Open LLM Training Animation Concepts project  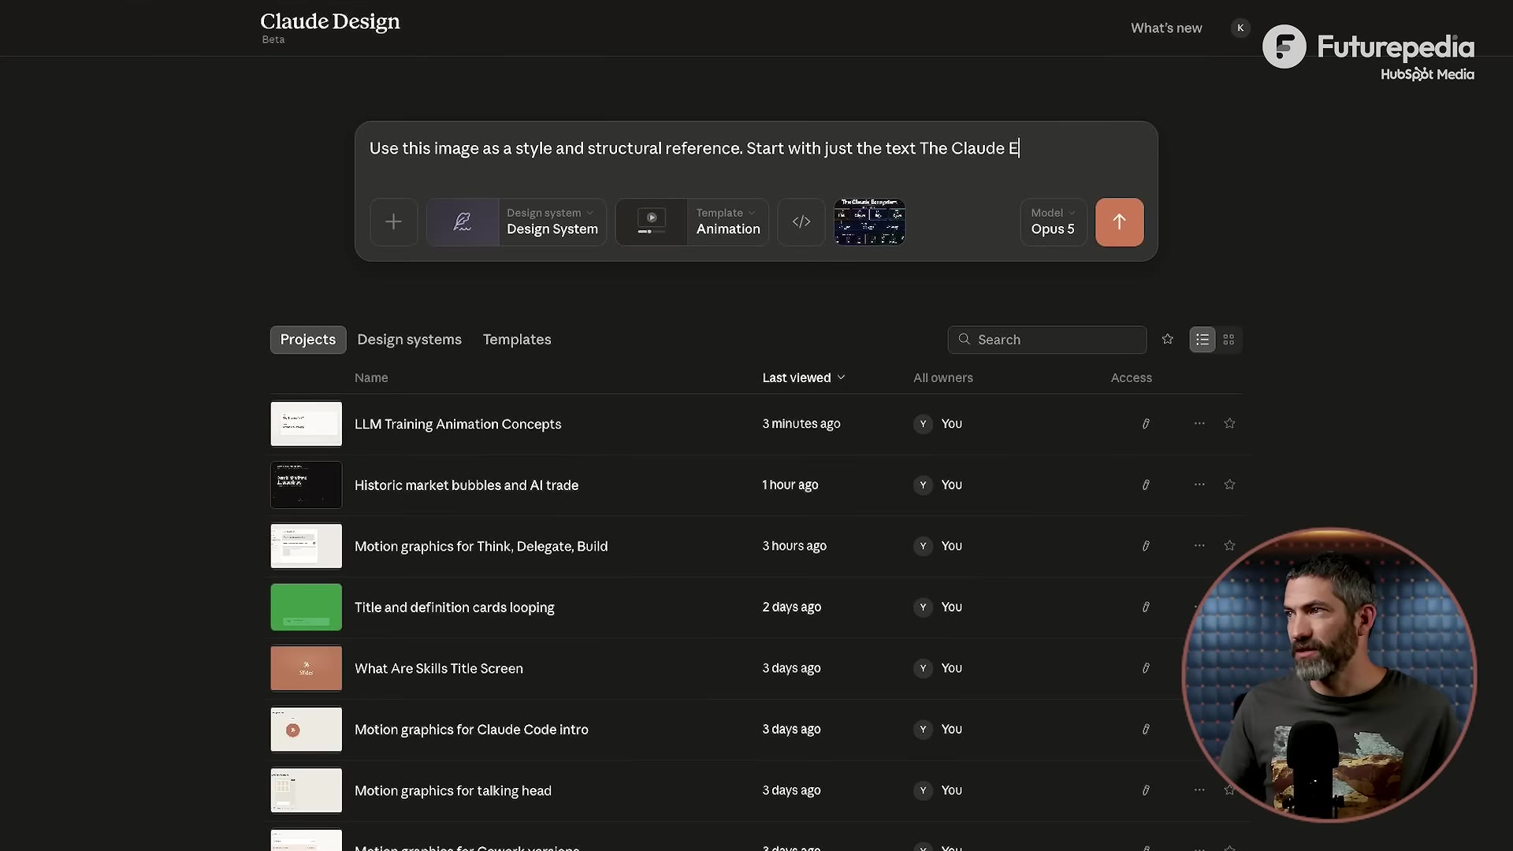(458, 424)
